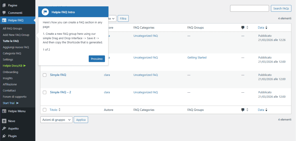Click the Titolo sort link in footer
This screenshot has height=141, width=296.
[53, 110]
